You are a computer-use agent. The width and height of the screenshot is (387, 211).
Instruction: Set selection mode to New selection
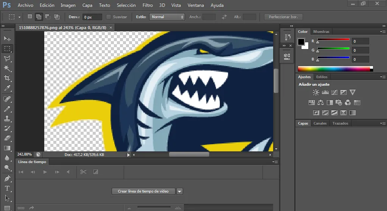[x=30, y=17]
